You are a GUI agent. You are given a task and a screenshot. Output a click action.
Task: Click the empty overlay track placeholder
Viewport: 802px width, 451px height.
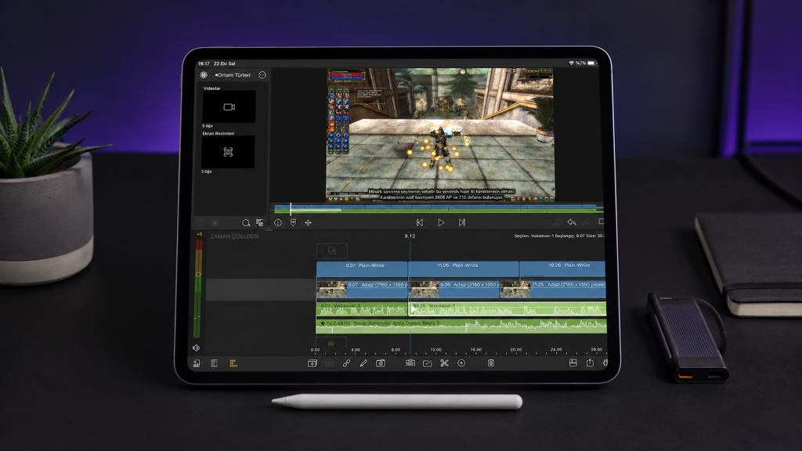[332, 251]
